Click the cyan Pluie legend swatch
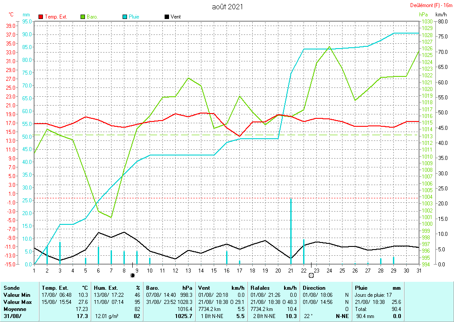 click(125, 17)
